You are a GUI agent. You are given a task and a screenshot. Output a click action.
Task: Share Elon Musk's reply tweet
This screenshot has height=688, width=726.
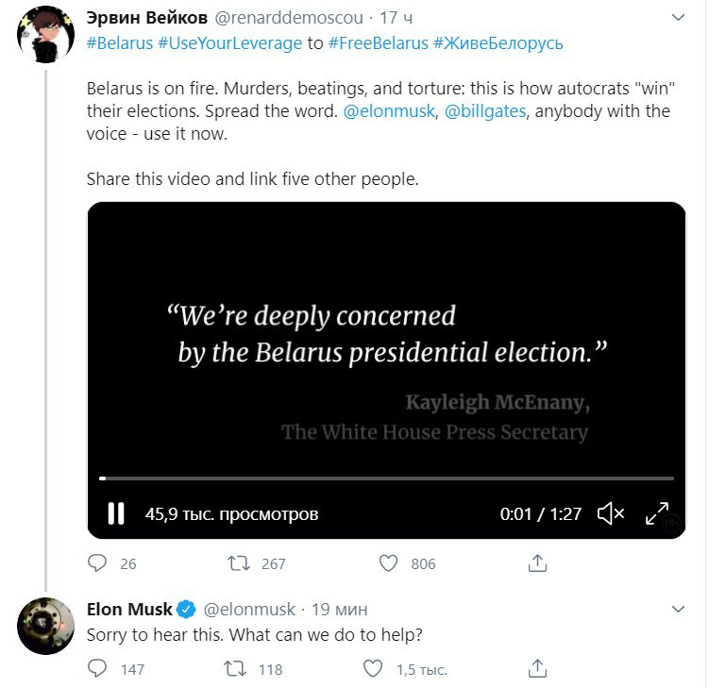pos(537,668)
